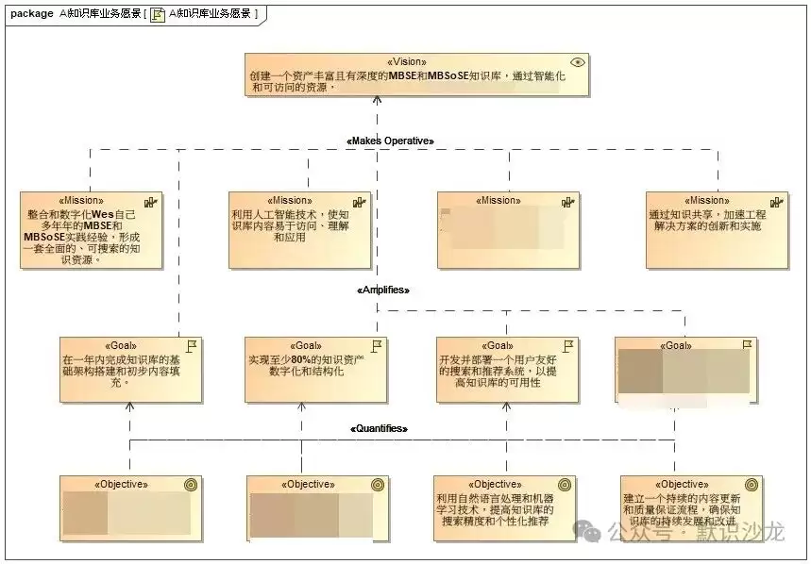The height and width of the screenshot is (564, 811).
Task: Click flag icon on 80% 知识资产 Goal block
Action: (377, 346)
